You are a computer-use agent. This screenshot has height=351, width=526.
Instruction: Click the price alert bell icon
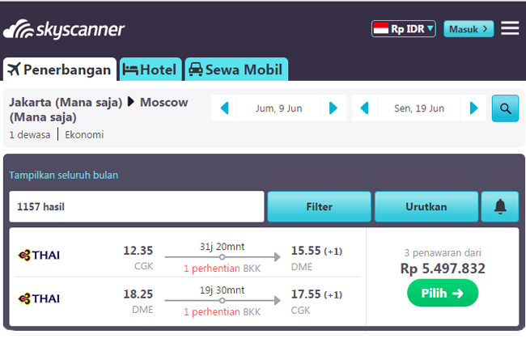click(x=500, y=207)
